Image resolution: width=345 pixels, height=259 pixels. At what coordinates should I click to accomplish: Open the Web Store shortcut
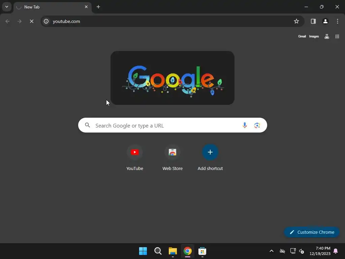[x=172, y=158]
